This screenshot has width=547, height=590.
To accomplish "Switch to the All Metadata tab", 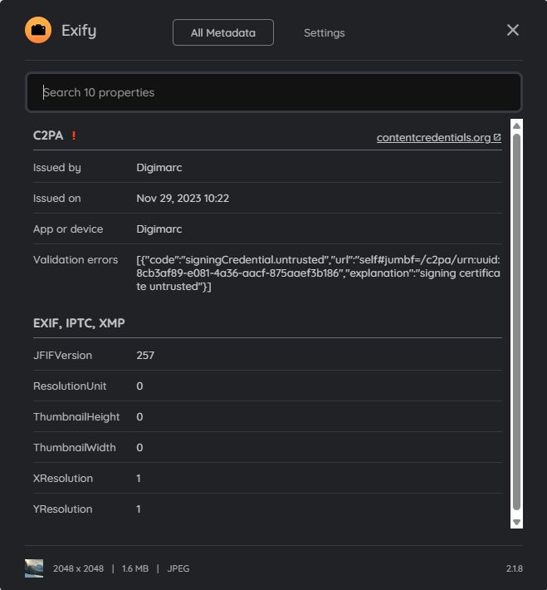I will click(x=223, y=32).
